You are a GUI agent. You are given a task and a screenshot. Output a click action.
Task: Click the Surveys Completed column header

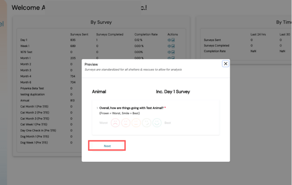click(109, 34)
